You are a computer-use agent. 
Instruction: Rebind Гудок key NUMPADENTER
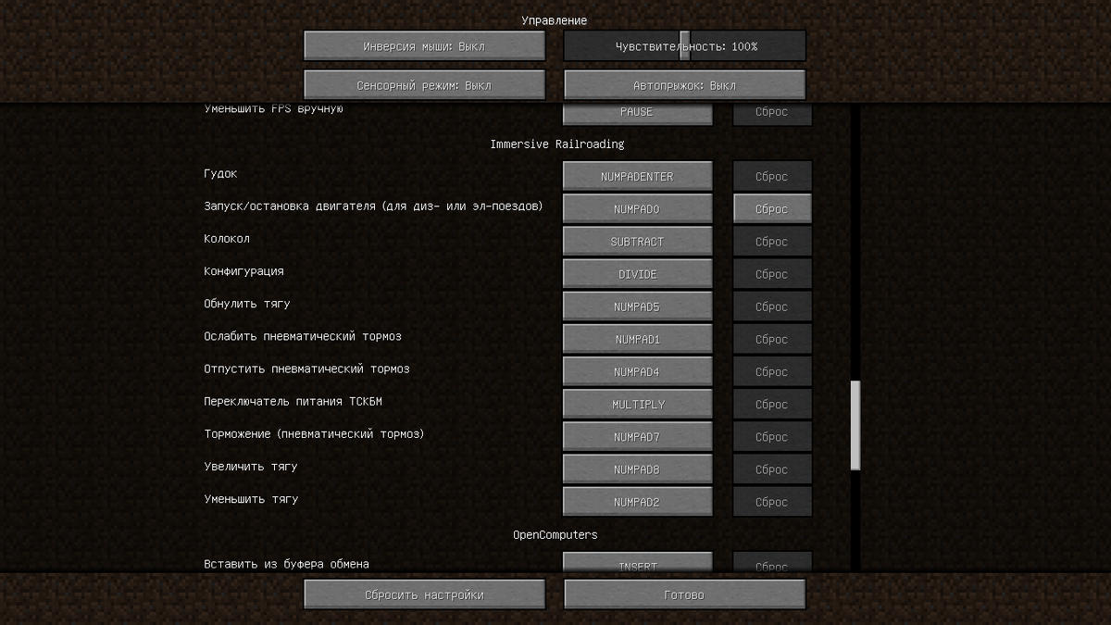637,176
